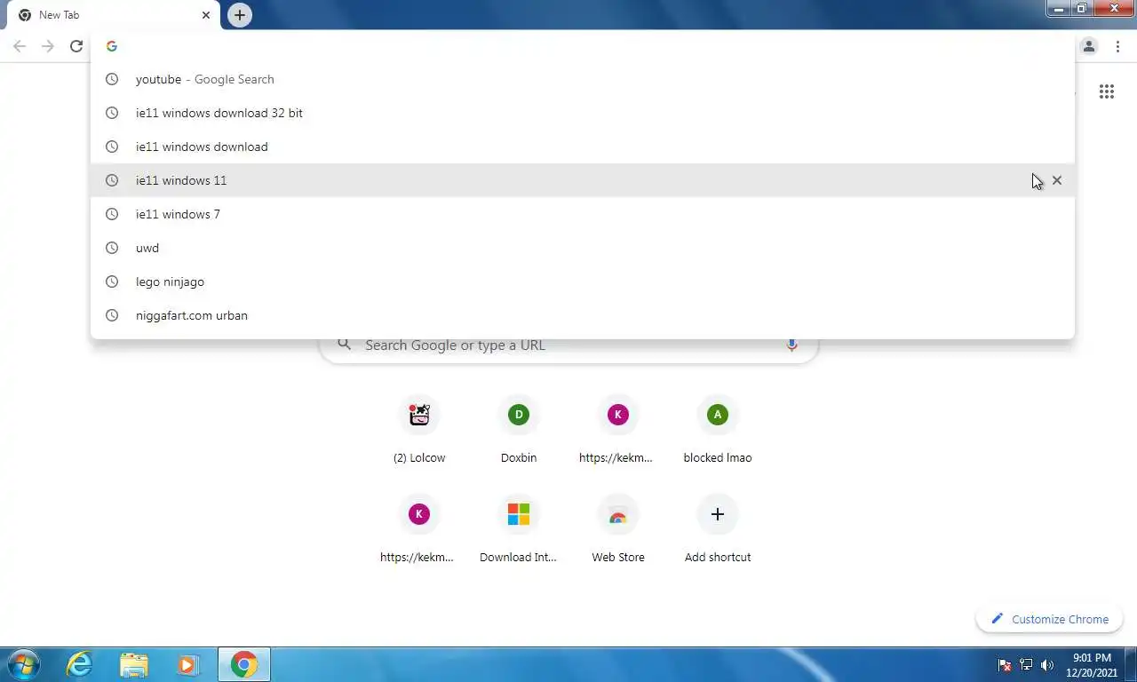Click the 'Search Google or type a URL' box
1137x682 pixels.
point(568,345)
